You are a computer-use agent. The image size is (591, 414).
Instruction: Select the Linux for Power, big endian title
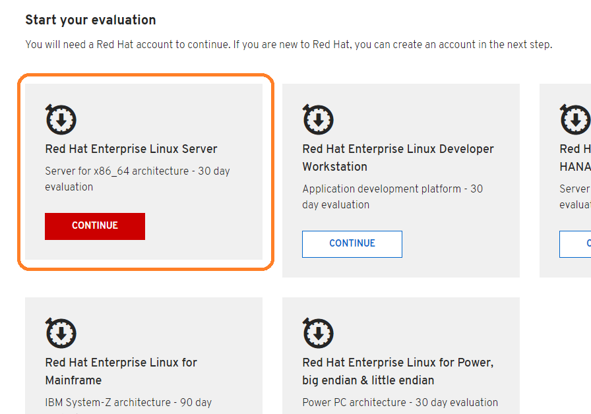(x=398, y=371)
